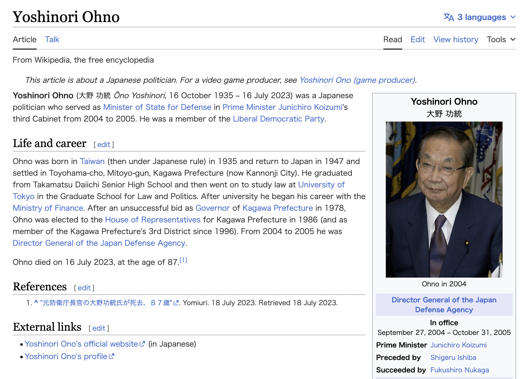Image resolution: width=522 pixels, height=379 pixels.
Task: Select the Read tab
Action: pos(393,40)
